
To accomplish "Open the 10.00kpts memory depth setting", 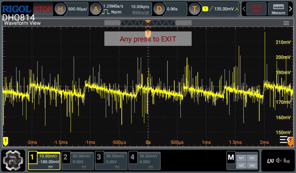I will tap(140, 7).
